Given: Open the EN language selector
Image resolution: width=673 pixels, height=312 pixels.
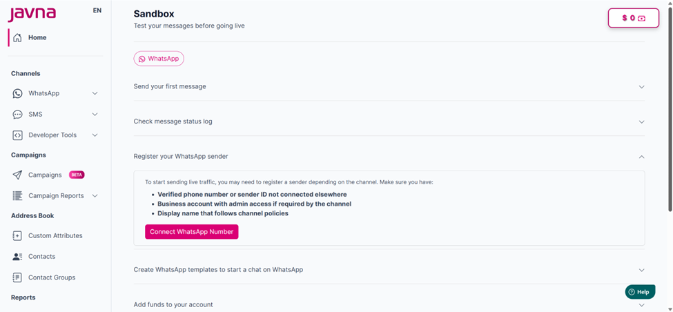Looking at the screenshot, I should [97, 10].
